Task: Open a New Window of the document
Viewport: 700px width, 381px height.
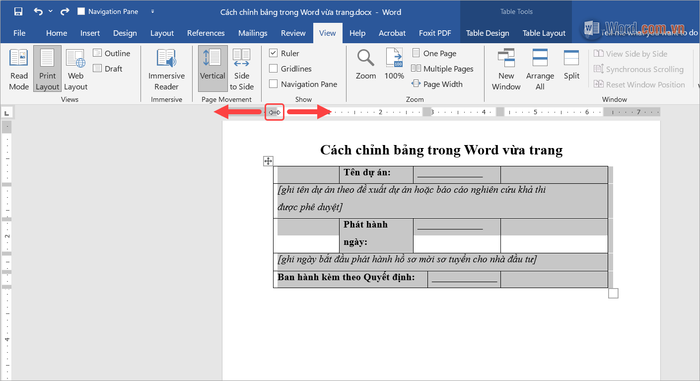Action: (x=505, y=69)
